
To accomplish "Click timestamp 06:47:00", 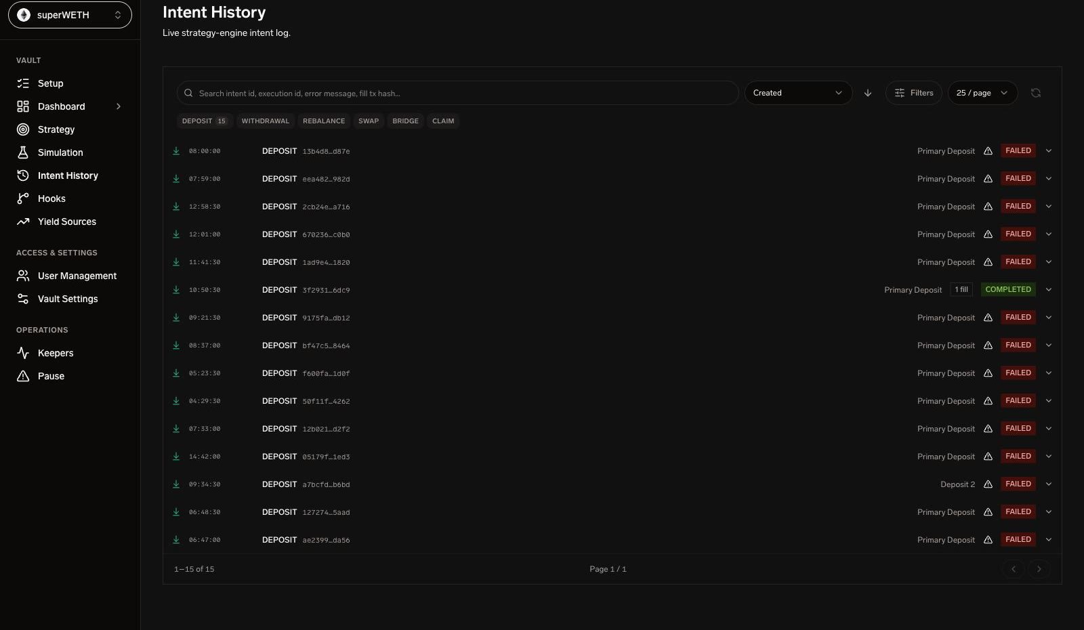I will 205,540.
